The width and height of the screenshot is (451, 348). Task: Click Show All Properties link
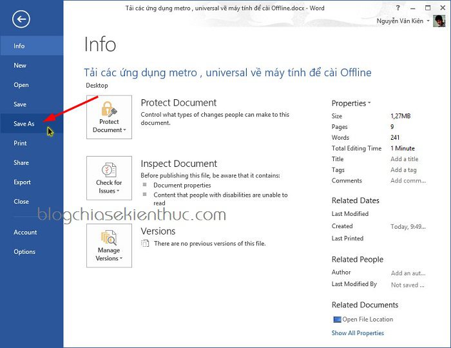(x=358, y=333)
